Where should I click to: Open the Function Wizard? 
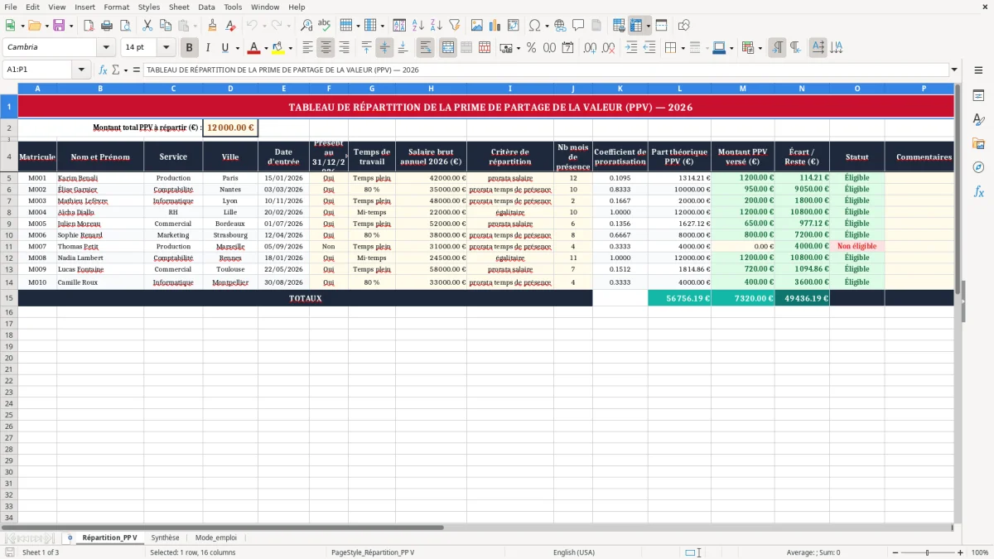click(x=104, y=70)
